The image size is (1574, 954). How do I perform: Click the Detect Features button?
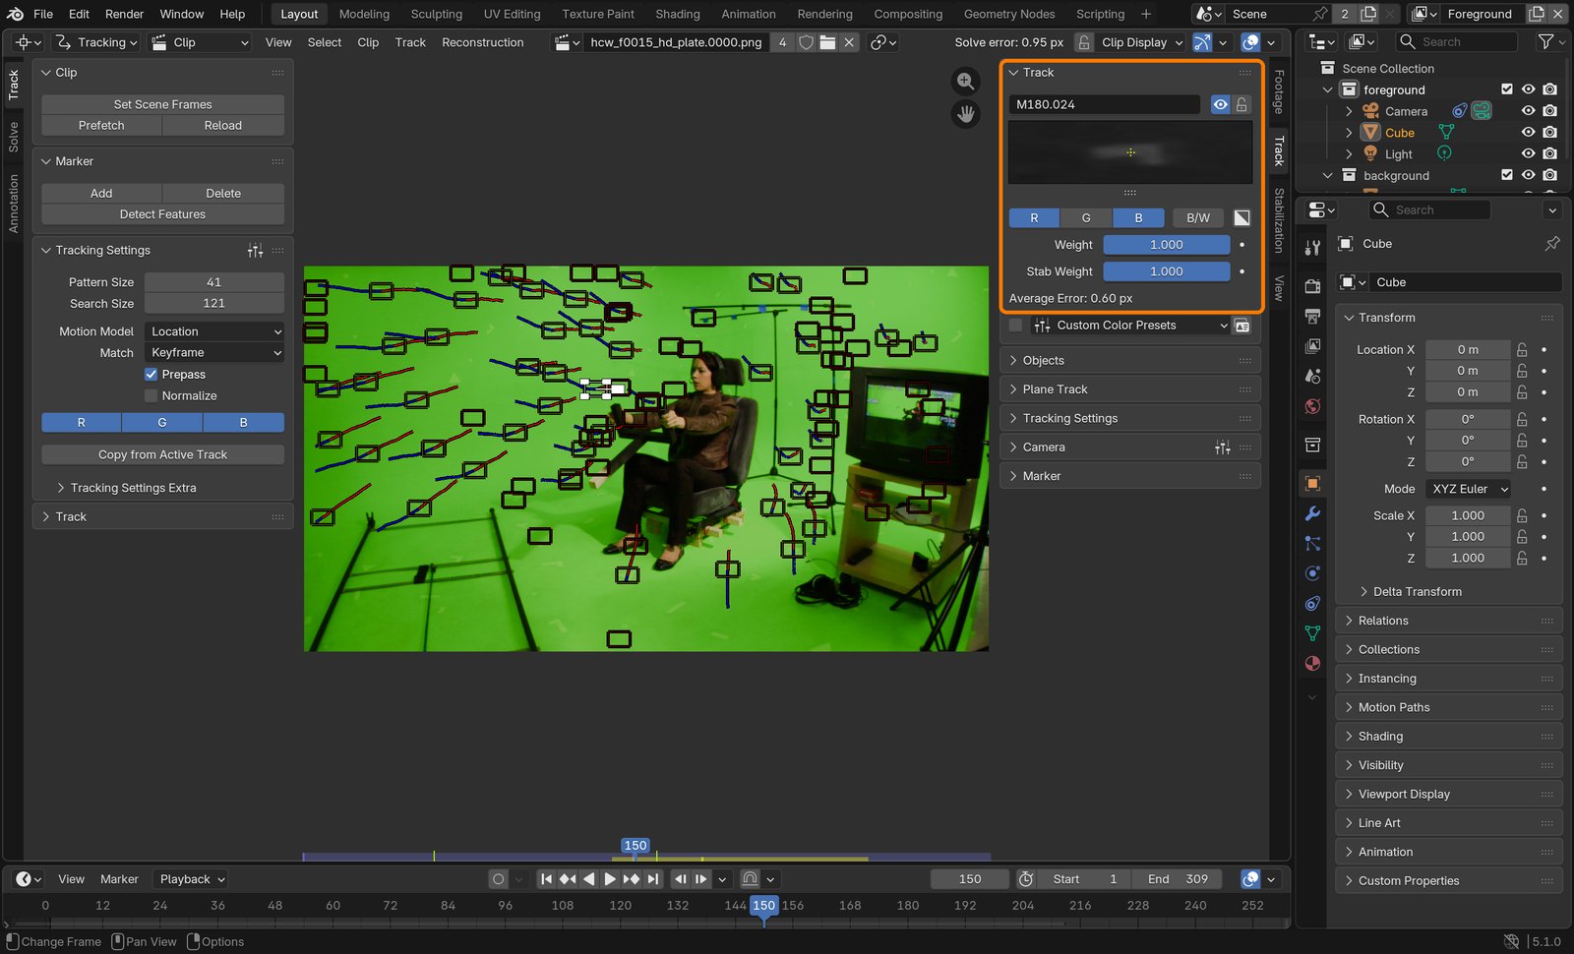click(x=162, y=214)
